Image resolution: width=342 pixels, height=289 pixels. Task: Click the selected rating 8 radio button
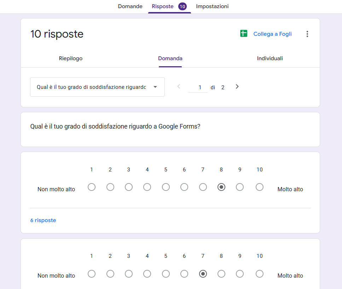click(x=221, y=187)
